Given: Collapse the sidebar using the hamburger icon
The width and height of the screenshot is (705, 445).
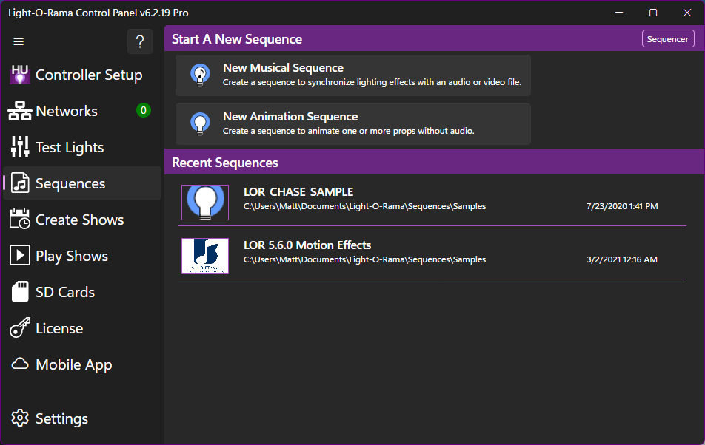Looking at the screenshot, I should [19, 41].
